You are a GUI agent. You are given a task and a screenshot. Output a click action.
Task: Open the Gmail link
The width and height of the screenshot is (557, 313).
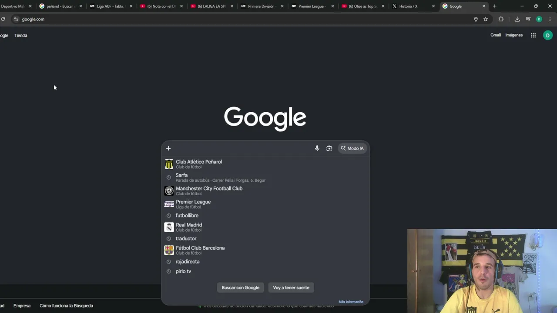[496, 35]
